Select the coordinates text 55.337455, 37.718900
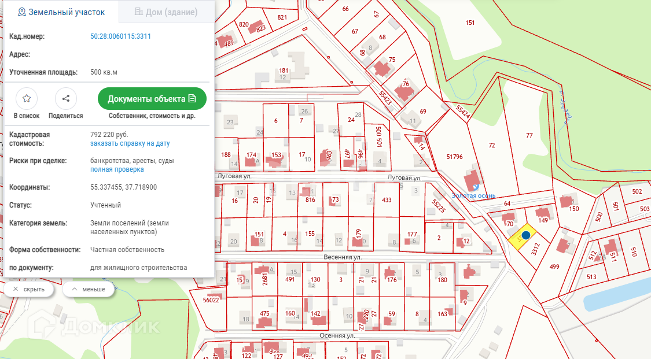The image size is (651, 359). [124, 187]
